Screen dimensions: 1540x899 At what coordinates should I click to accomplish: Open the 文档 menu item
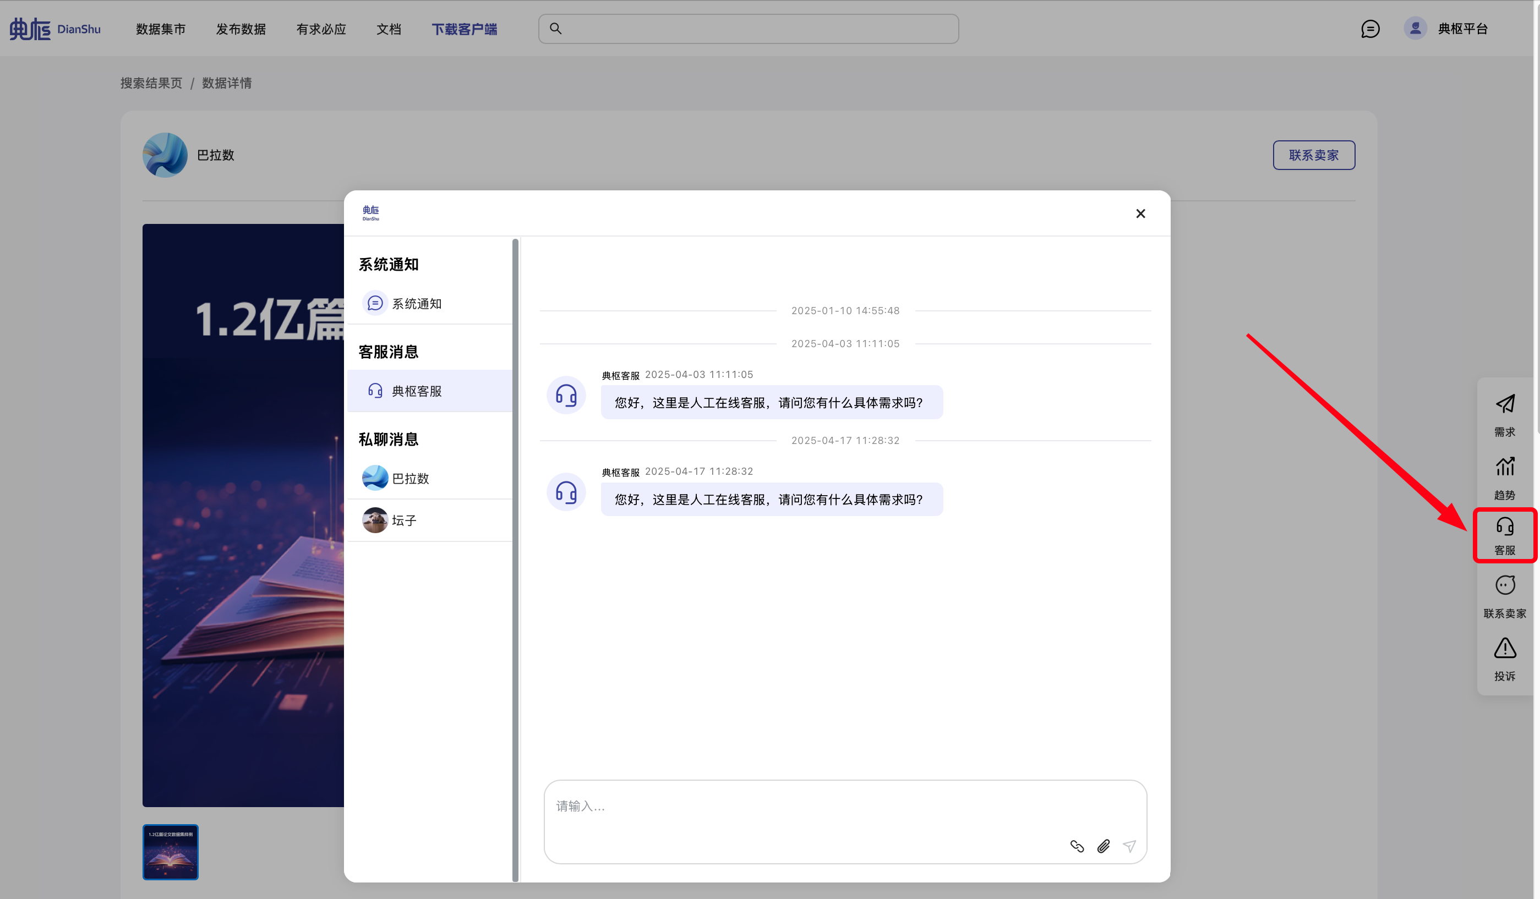[389, 29]
